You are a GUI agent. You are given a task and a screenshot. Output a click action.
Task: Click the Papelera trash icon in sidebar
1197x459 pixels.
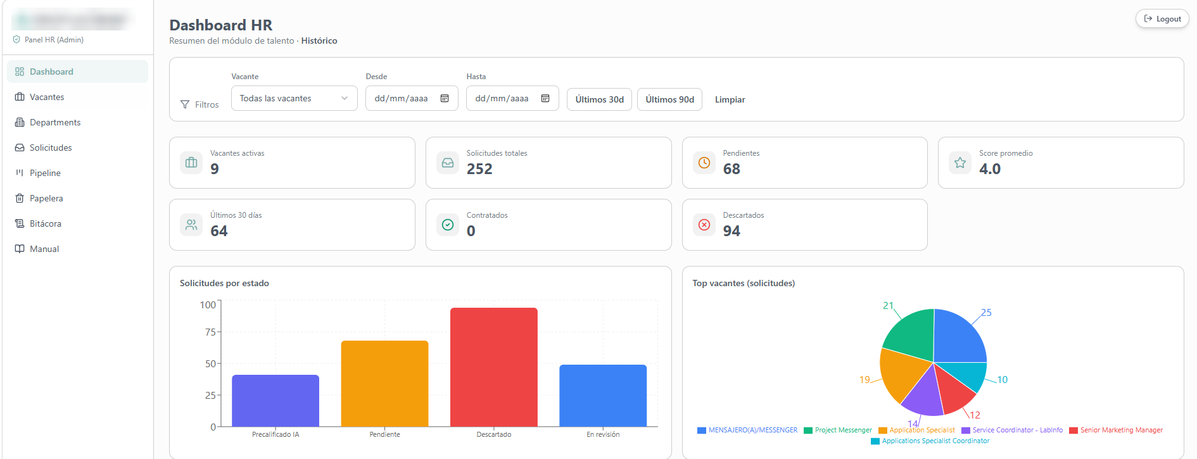click(20, 198)
